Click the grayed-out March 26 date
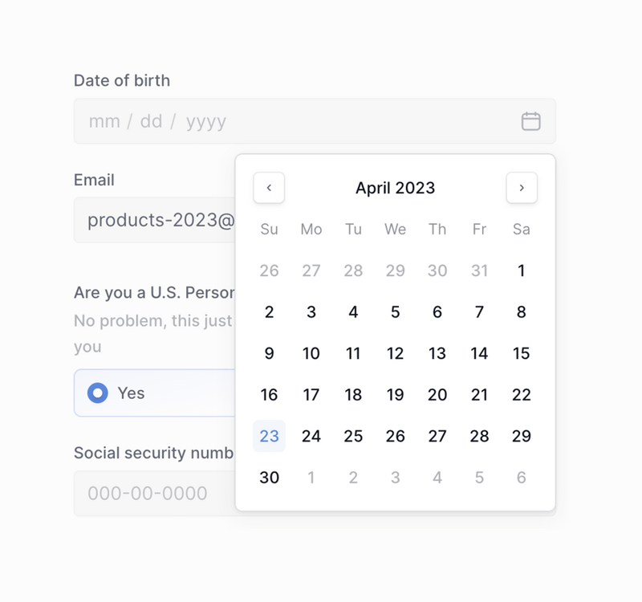The height and width of the screenshot is (602, 642). [x=269, y=270]
